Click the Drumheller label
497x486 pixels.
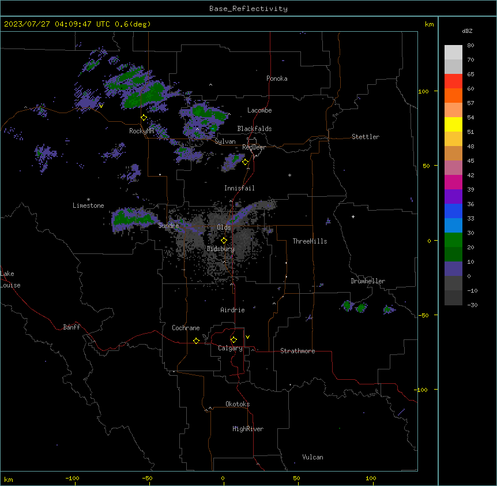368,281
